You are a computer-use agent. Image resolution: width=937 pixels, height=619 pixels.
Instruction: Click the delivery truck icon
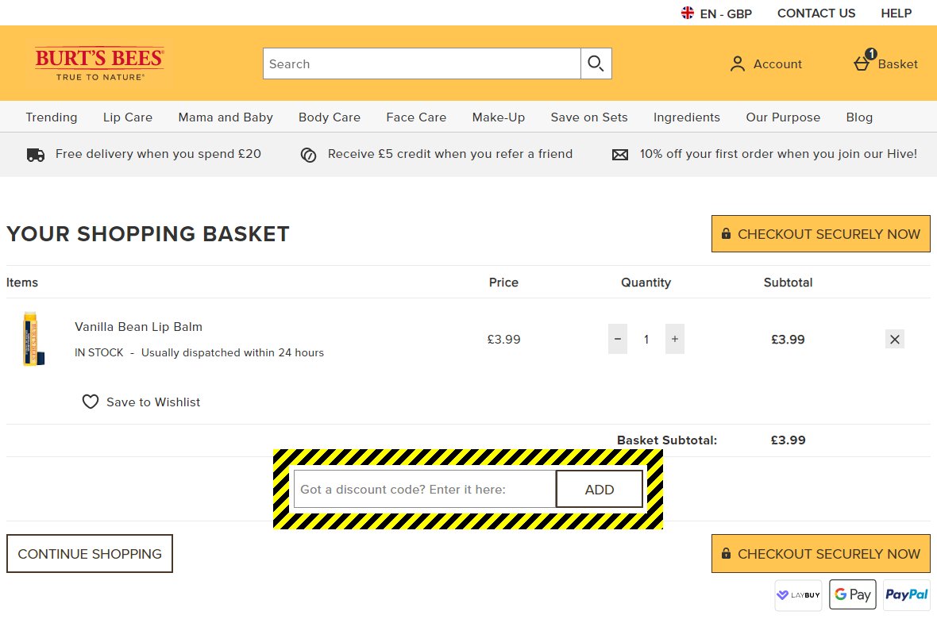pos(36,155)
